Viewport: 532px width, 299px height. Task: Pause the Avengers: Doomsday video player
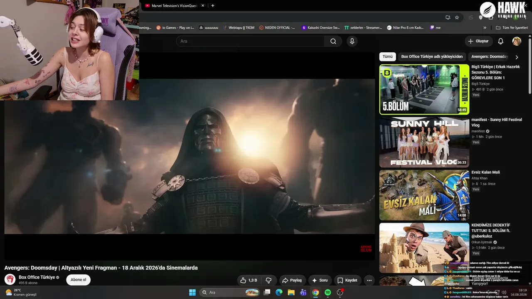tap(190, 156)
